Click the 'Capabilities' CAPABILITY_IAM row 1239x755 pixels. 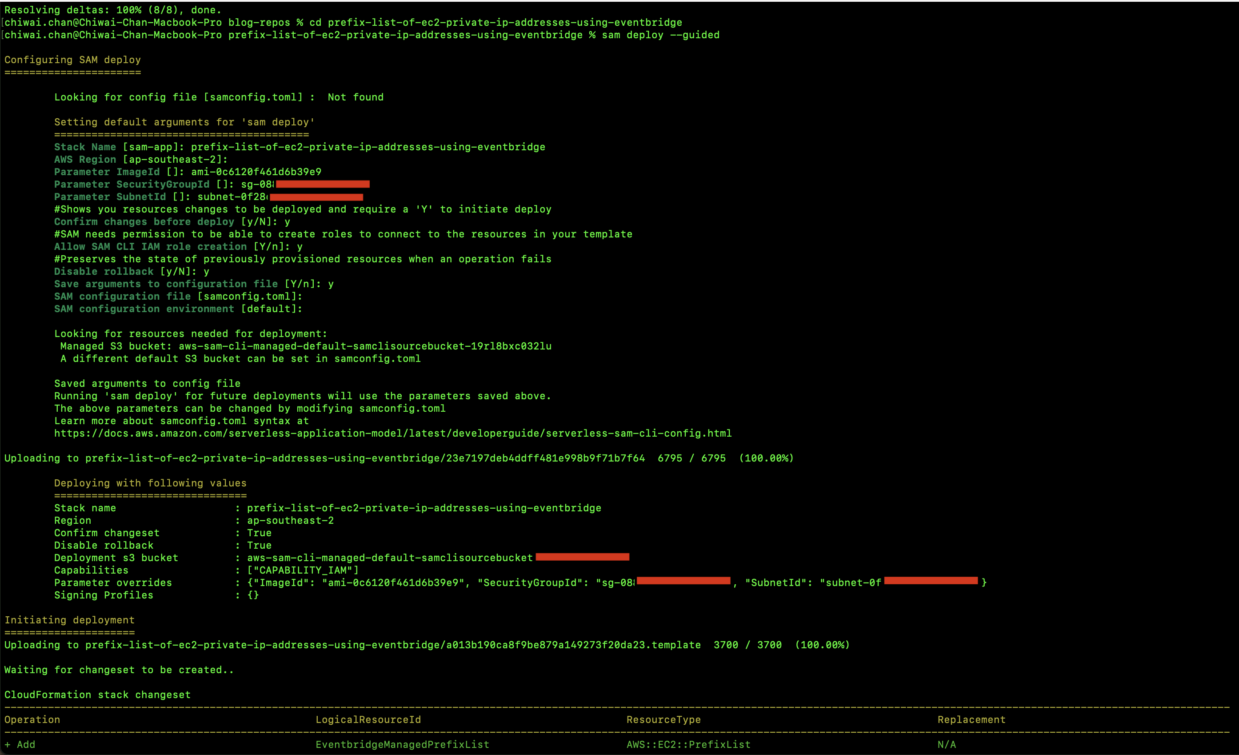207,570
